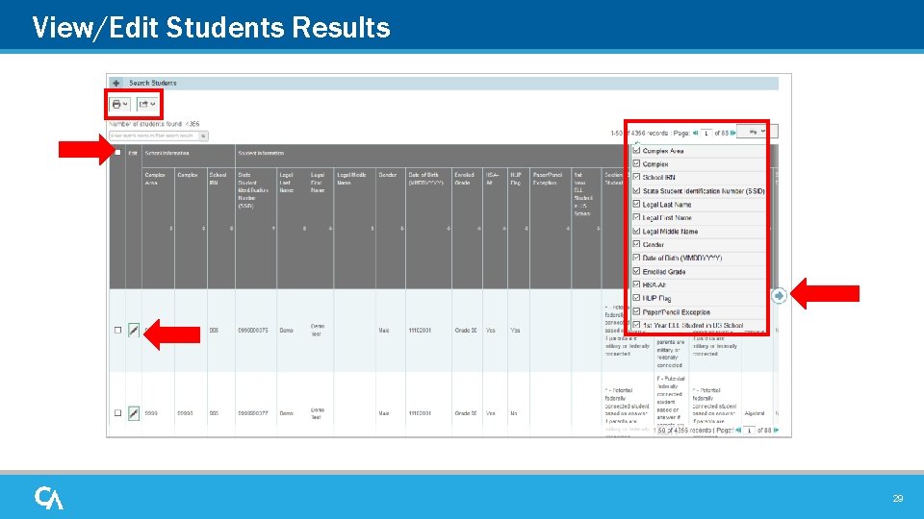This screenshot has width=924, height=519.
Task: Select checkbox for student 9999990375 row
Action: click(117, 330)
